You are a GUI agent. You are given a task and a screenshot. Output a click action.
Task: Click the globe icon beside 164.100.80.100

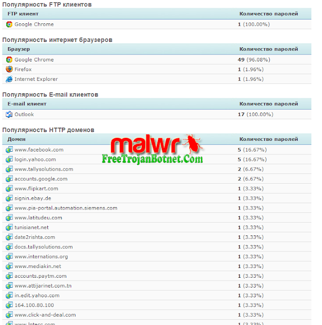tap(9, 305)
